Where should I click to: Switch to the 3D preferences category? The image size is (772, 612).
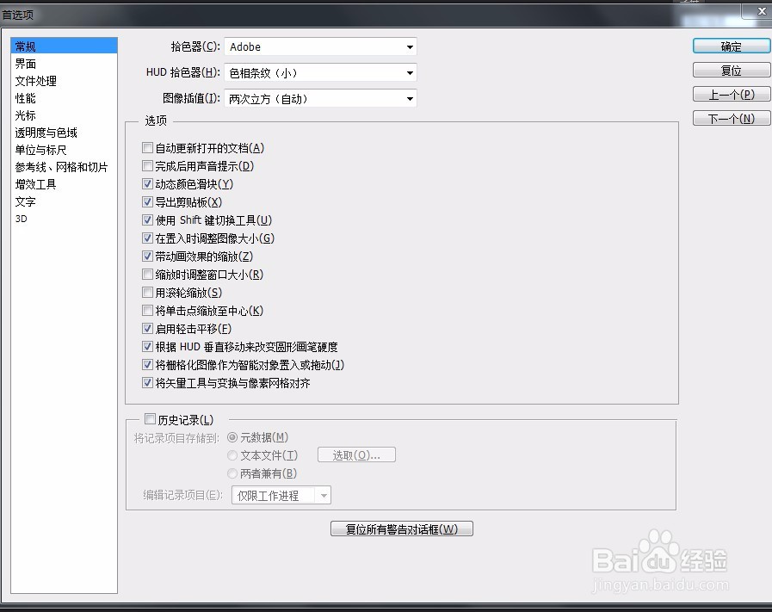64,219
